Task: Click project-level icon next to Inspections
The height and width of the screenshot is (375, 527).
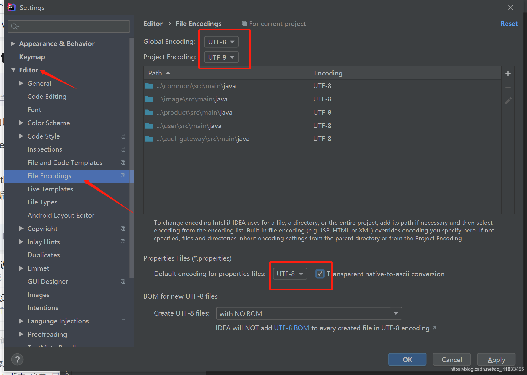Action: (x=123, y=149)
